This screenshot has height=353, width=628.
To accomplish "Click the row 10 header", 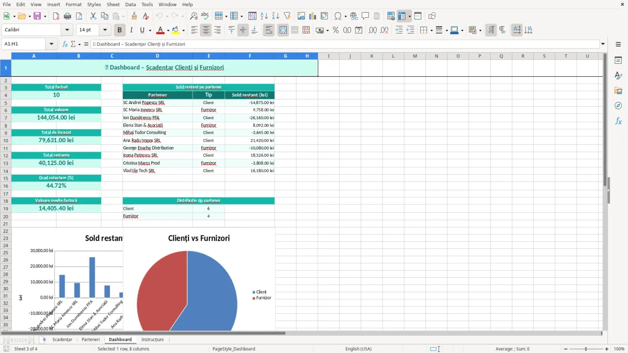I will (6, 140).
